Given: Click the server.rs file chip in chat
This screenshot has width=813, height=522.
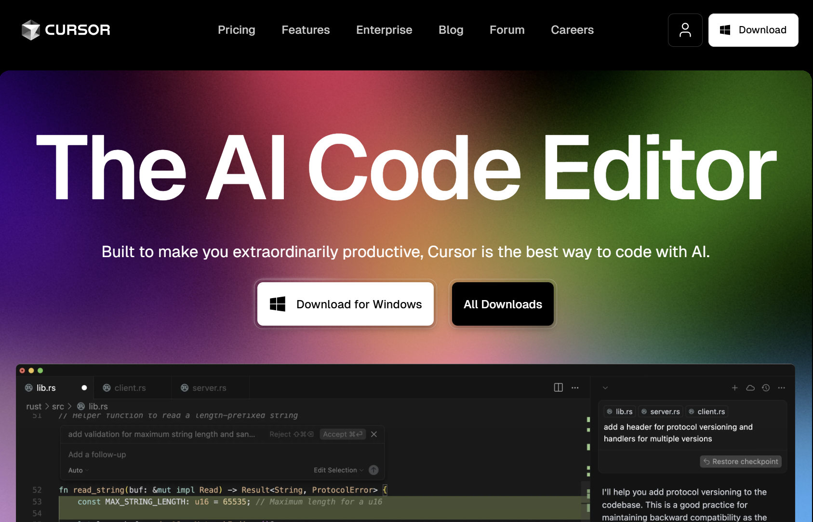Looking at the screenshot, I should [661, 412].
